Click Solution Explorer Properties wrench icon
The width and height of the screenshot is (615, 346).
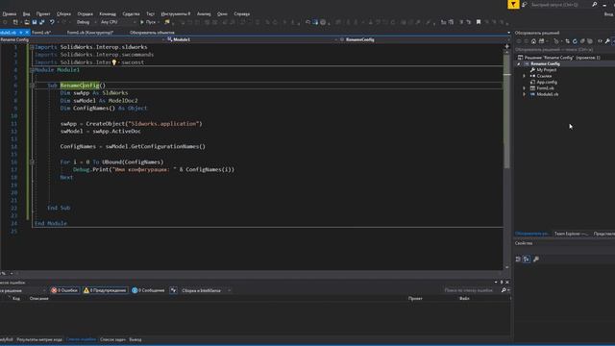pyautogui.click(x=607, y=41)
